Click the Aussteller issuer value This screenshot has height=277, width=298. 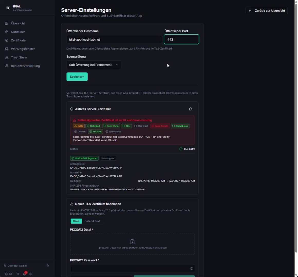point(96,177)
